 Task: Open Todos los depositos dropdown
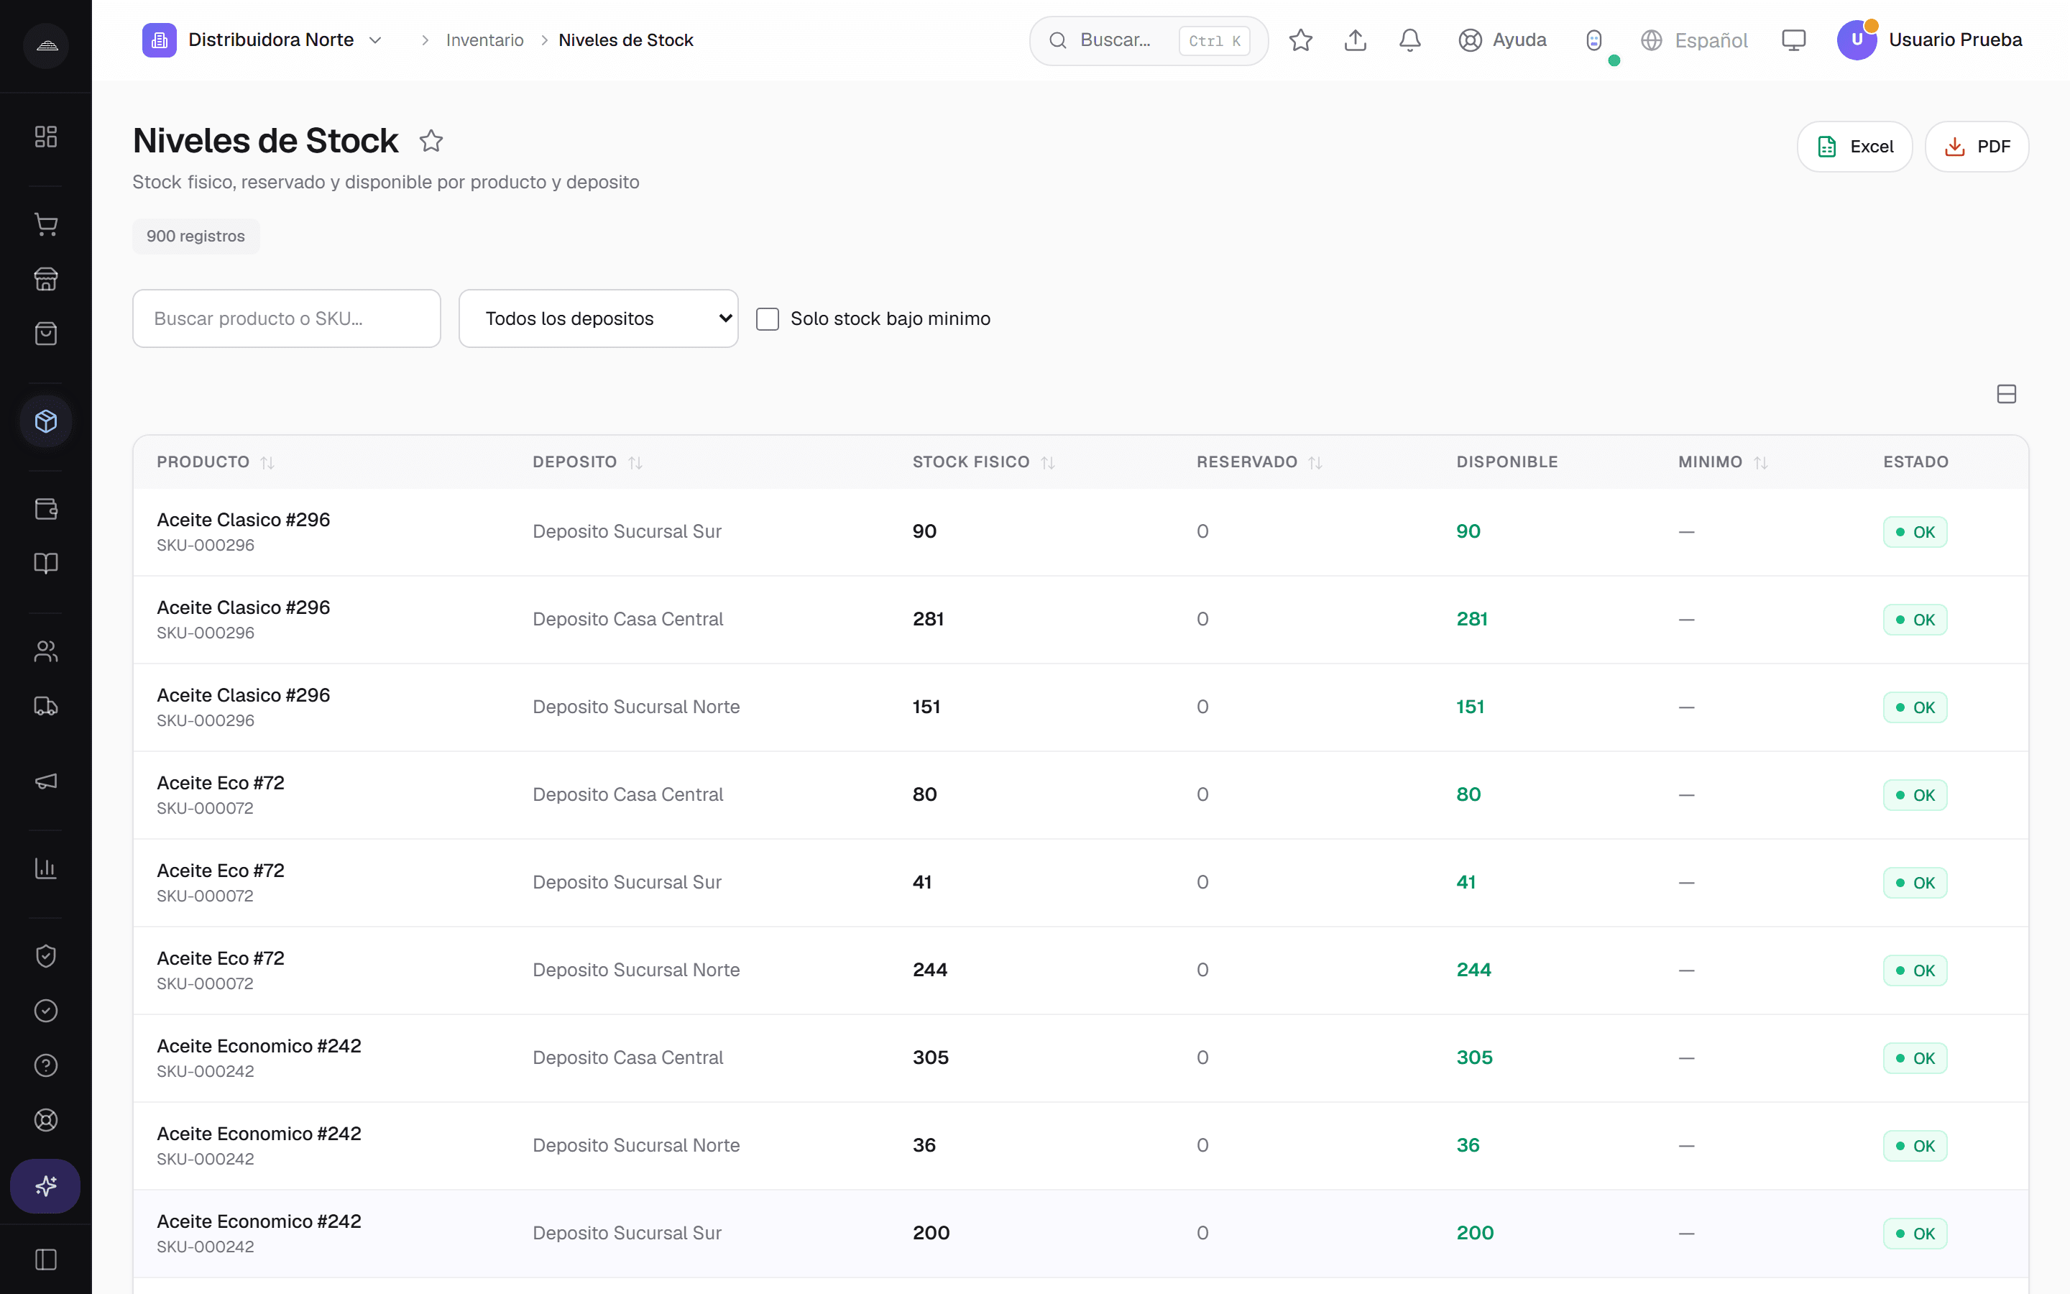(598, 318)
